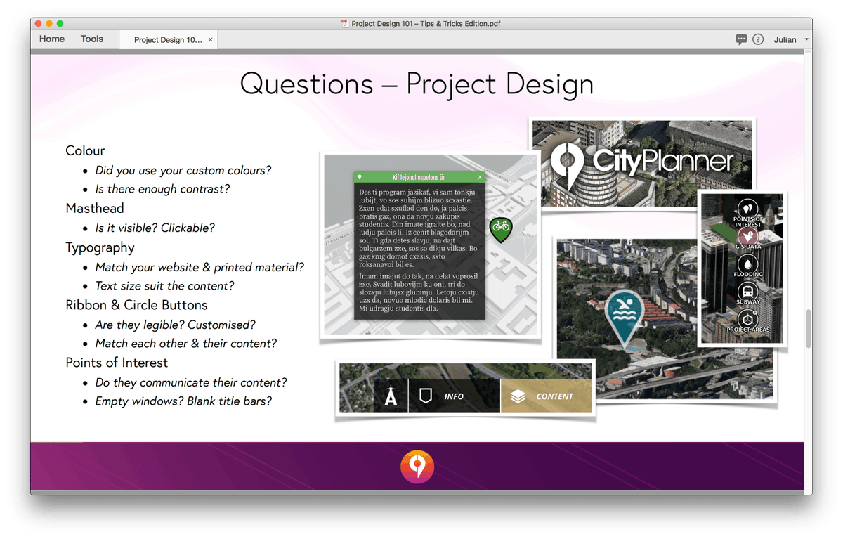This screenshot has height=539, width=843.
Task: Click the Typography heading
Action: tap(100, 247)
